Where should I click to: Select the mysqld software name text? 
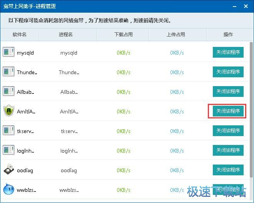coord(25,53)
